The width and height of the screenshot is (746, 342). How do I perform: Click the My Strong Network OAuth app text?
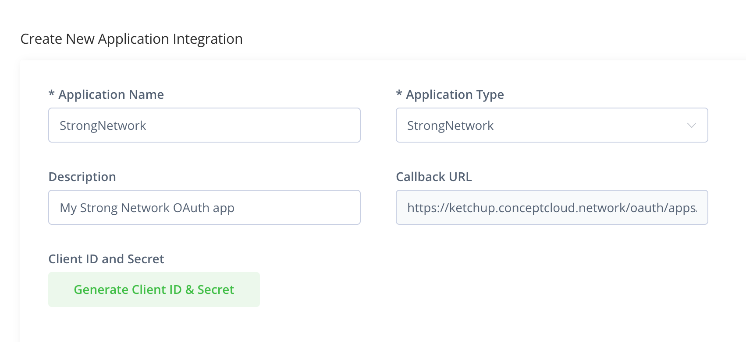147,208
